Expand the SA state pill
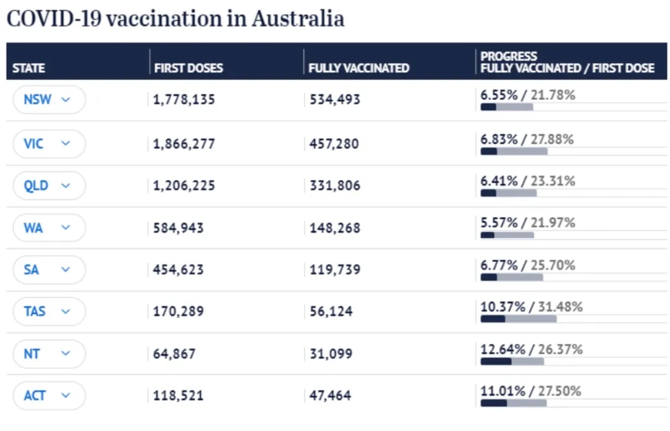 [x=49, y=270]
